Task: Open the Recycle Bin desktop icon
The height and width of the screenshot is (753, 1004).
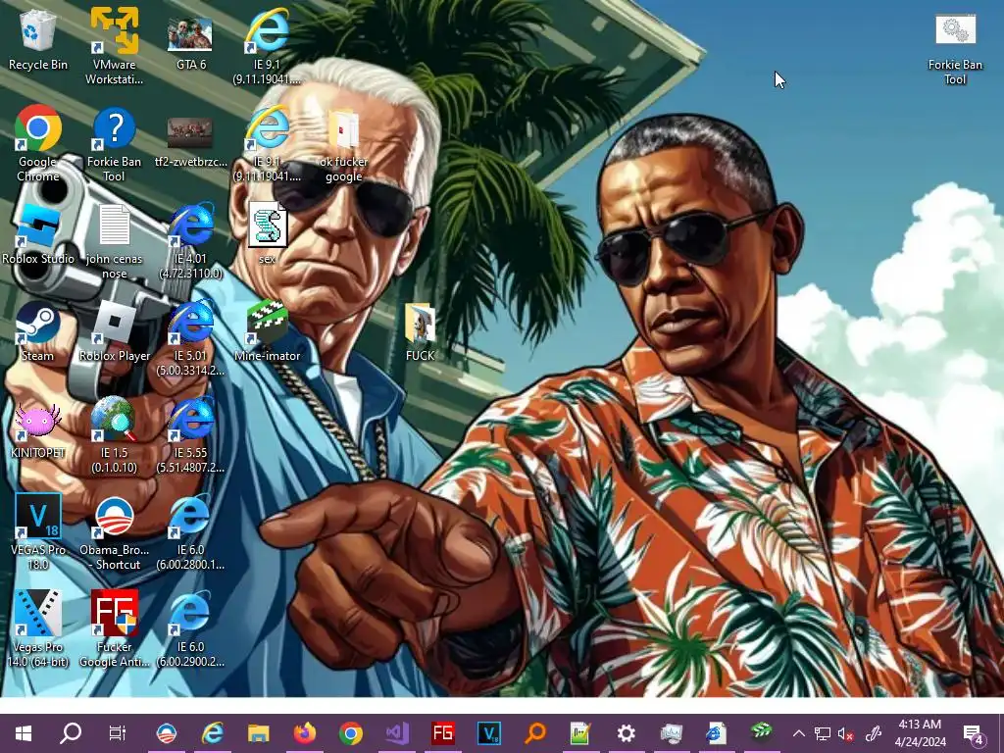Action: 38,39
